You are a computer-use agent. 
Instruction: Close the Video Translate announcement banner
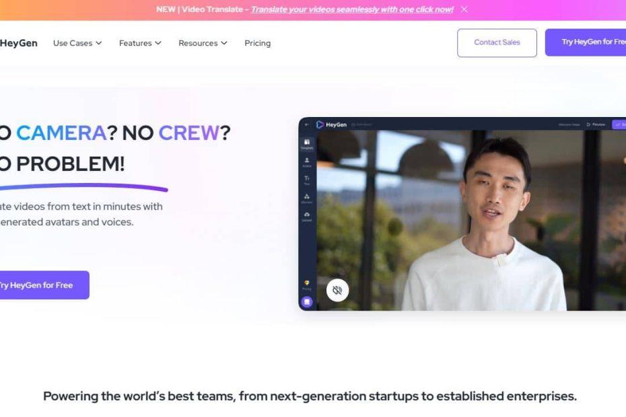click(464, 9)
